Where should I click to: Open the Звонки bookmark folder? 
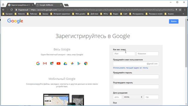tap(44, 14)
